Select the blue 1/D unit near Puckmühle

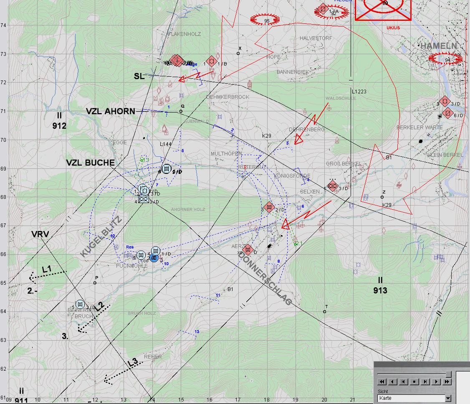[x=155, y=251]
